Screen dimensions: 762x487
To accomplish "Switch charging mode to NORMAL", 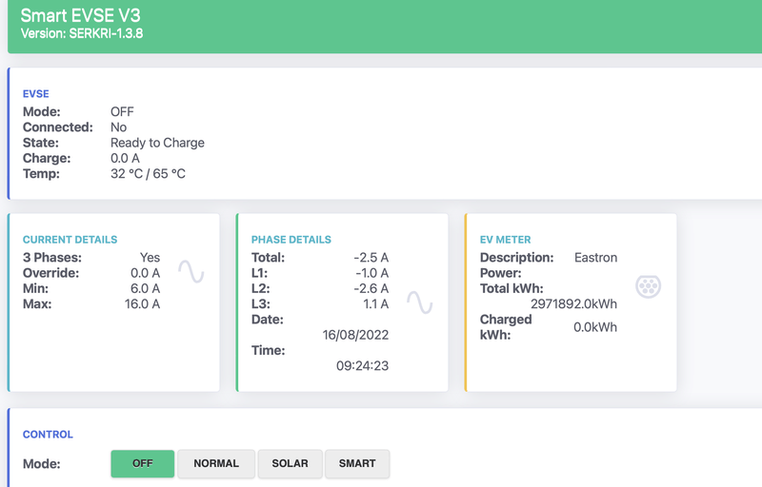I will [216, 464].
